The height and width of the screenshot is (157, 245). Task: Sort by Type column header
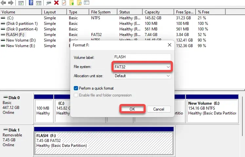[x=78, y=12]
